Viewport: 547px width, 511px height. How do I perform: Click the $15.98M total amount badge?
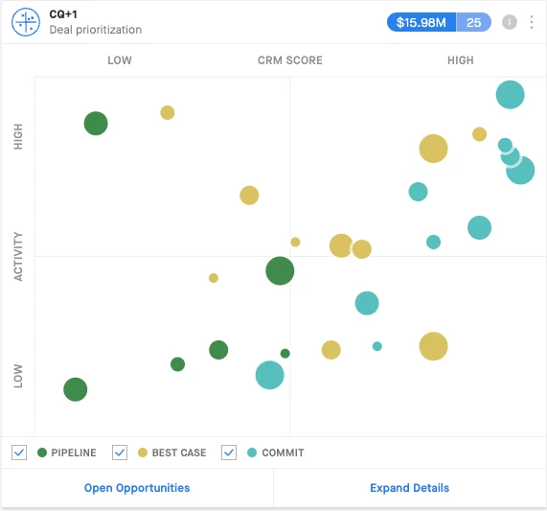[422, 22]
